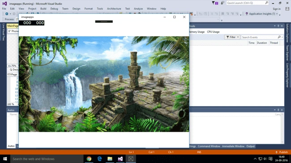Click the account avatar icon next to Sign in
Screen dimensions: 291x163
(x=287, y=8)
